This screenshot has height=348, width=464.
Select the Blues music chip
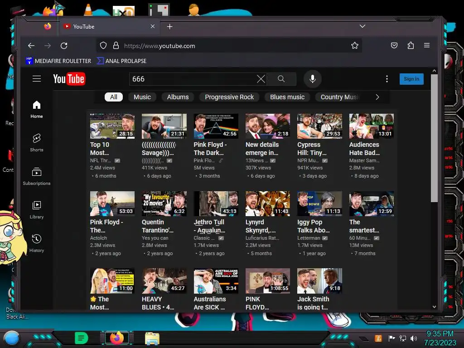[x=287, y=97]
